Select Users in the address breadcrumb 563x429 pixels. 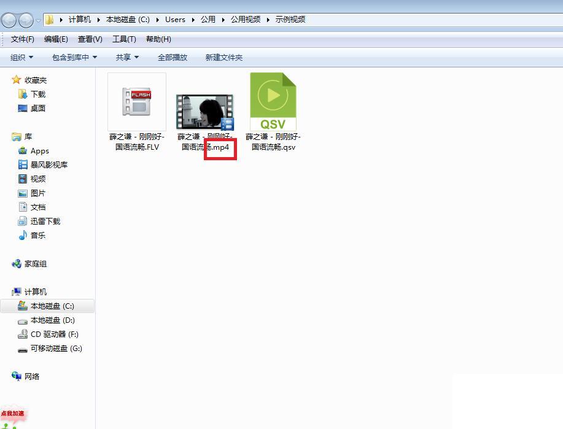click(175, 20)
